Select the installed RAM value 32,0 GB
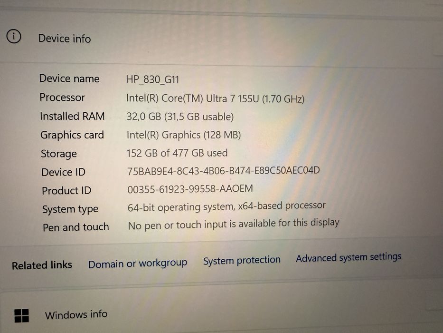Image resolution: width=443 pixels, height=333 pixels. click(x=180, y=117)
